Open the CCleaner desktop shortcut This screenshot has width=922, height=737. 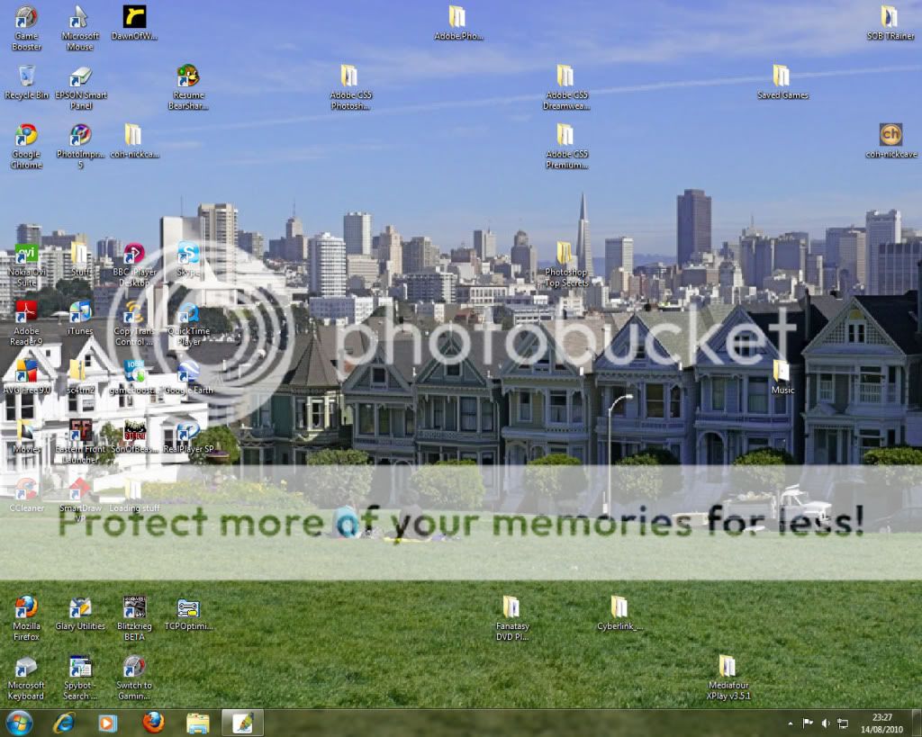(x=26, y=490)
